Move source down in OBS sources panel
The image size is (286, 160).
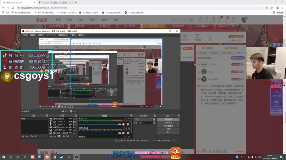[68, 136]
